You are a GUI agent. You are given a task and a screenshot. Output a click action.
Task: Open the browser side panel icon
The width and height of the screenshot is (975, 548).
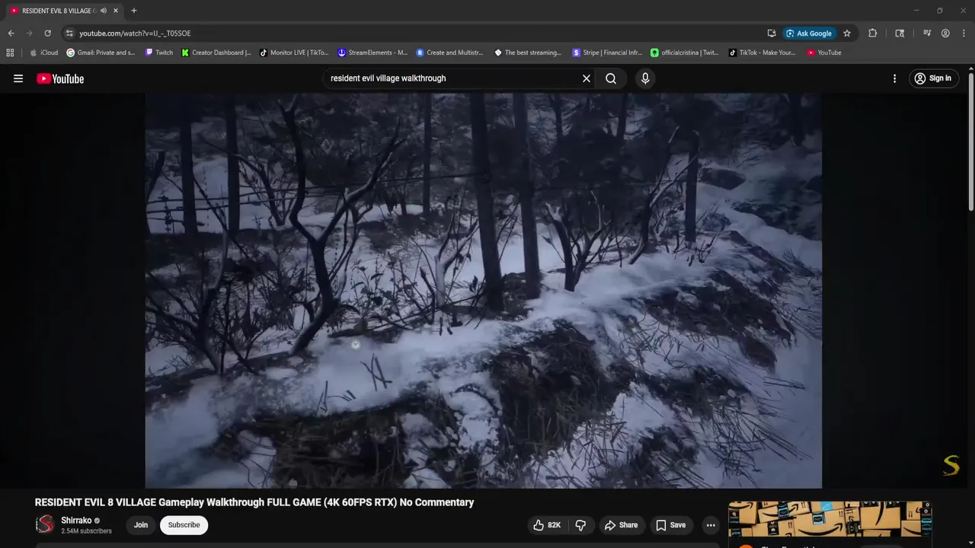click(x=900, y=33)
